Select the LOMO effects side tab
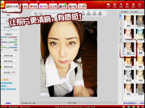This screenshot has width=145, height=108. click(x=121, y=22)
